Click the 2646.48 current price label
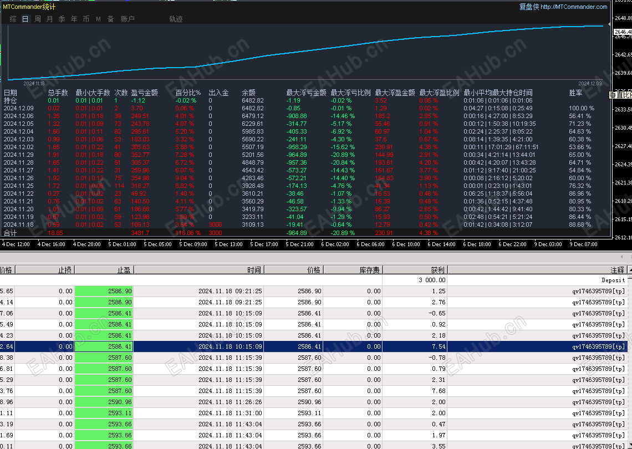 623,32
